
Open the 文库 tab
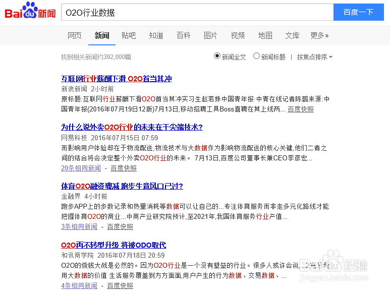(x=292, y=36)
